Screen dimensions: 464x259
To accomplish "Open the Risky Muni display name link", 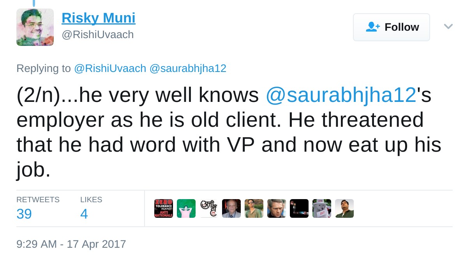I will [99, 18].
